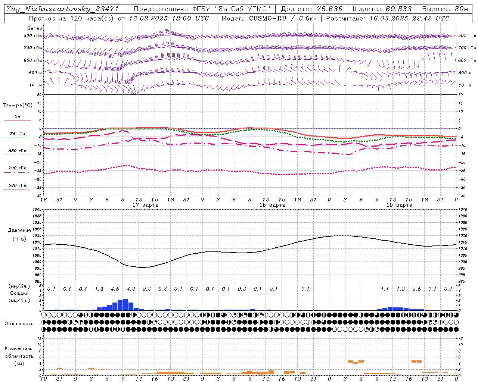Click the 0.5 precipitation total value
This screenshot has width=478, height=382.
[416, 289]
